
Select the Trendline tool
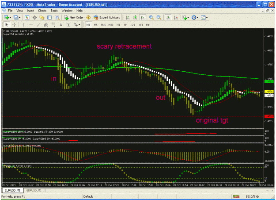[38, 25]
